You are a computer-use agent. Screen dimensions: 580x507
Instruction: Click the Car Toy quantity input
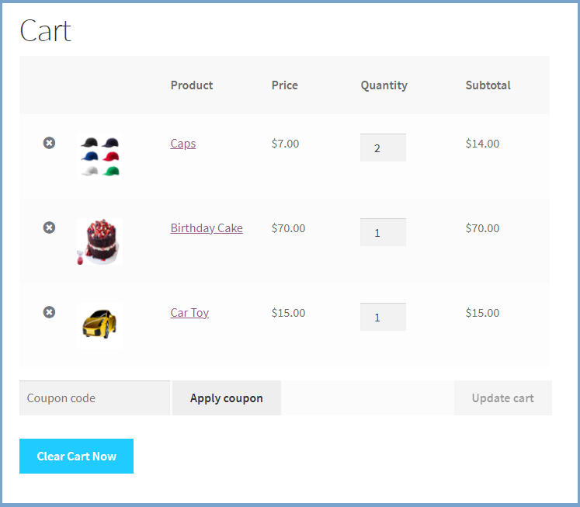383,317
